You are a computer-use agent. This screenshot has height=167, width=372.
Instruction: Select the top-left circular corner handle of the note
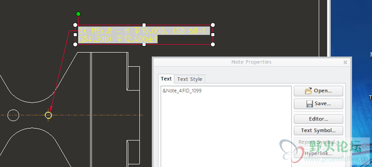click(x=75, y=25)
